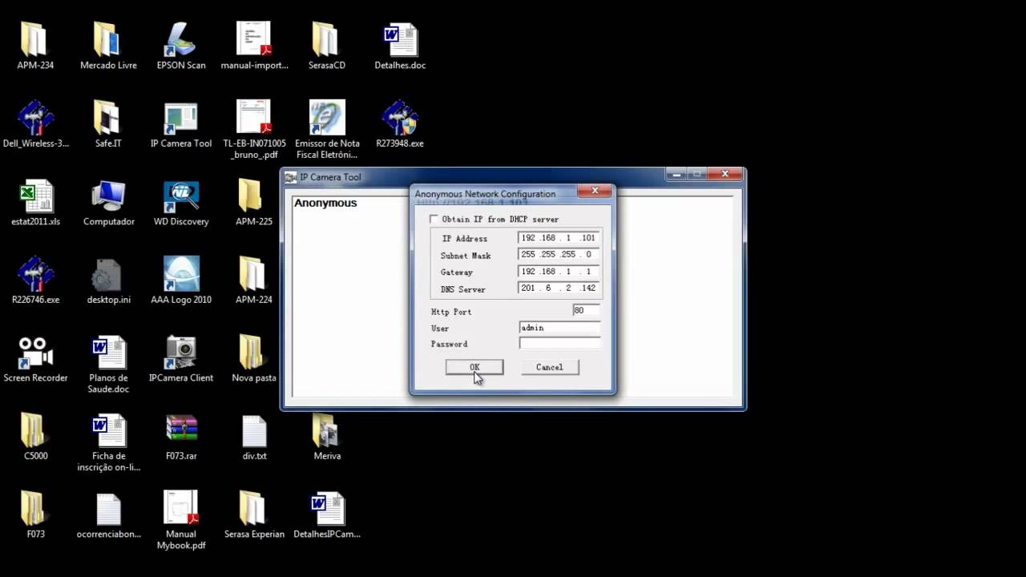Open the Serasa Experian folder icon
This screenshot has width=1026, height=577.
[x=254, y=509]
